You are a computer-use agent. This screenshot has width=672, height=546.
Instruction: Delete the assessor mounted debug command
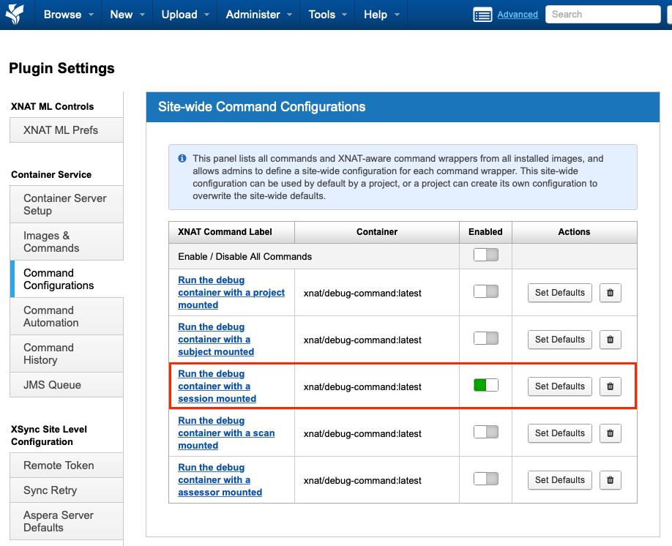pos(611,480)
